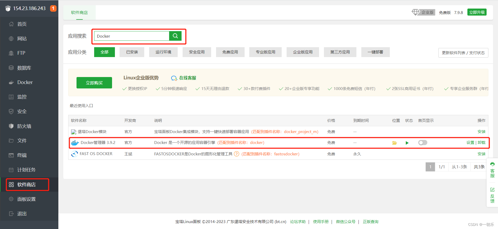This screenshot has height=229, width=498.
Task: Click the 计划任务 calendar icon in sidebar
Action: 11,170
